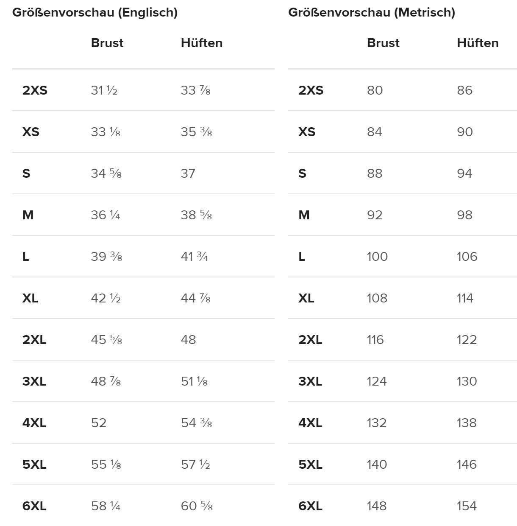
Task: Select the Hüften column header in English table
Action: coord(202,43)
